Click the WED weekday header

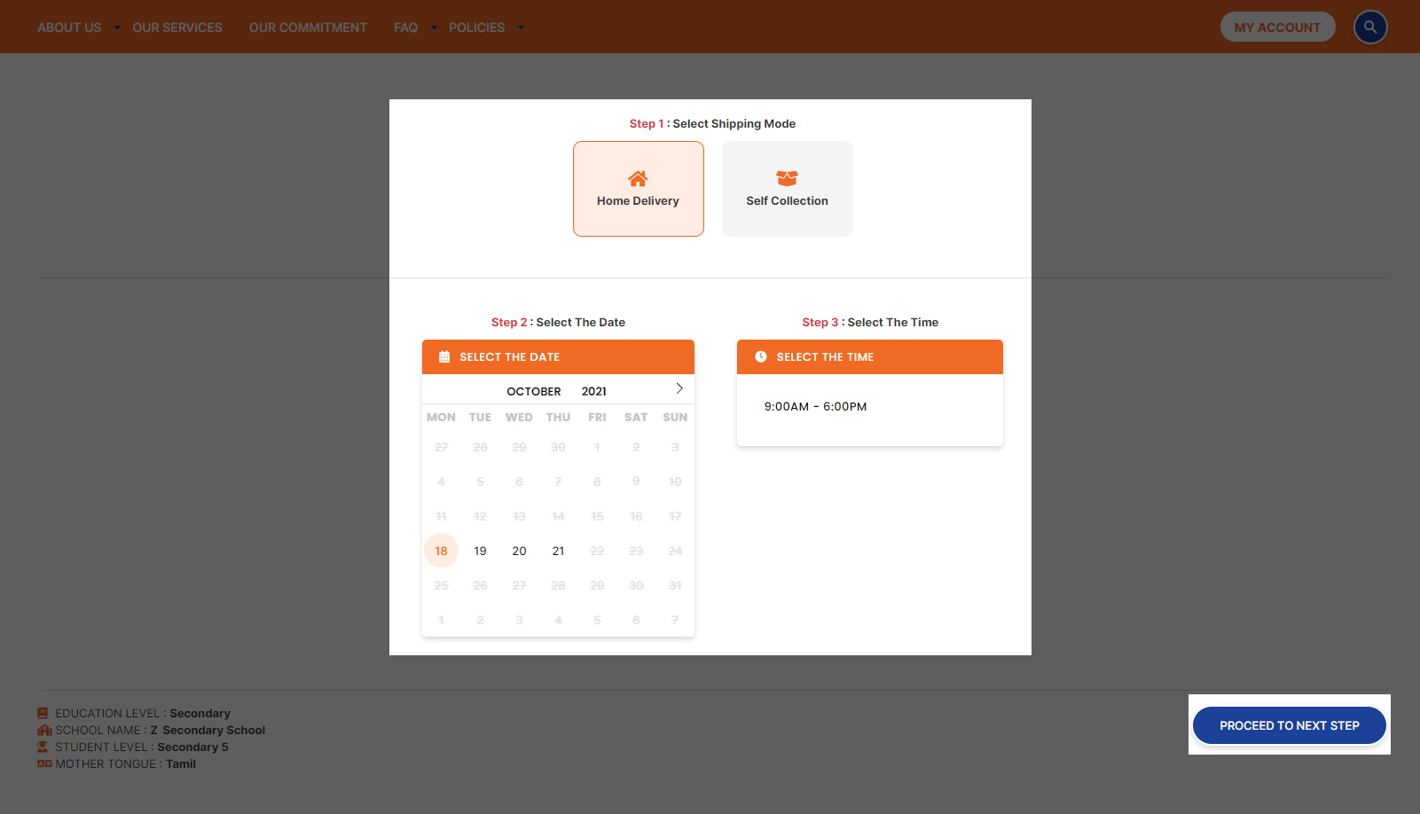click(519, 417)
